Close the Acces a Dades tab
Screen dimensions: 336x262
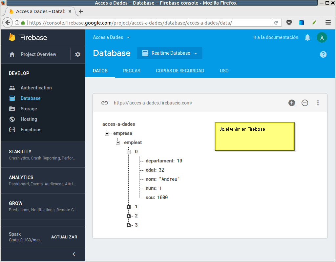point(70,11)
